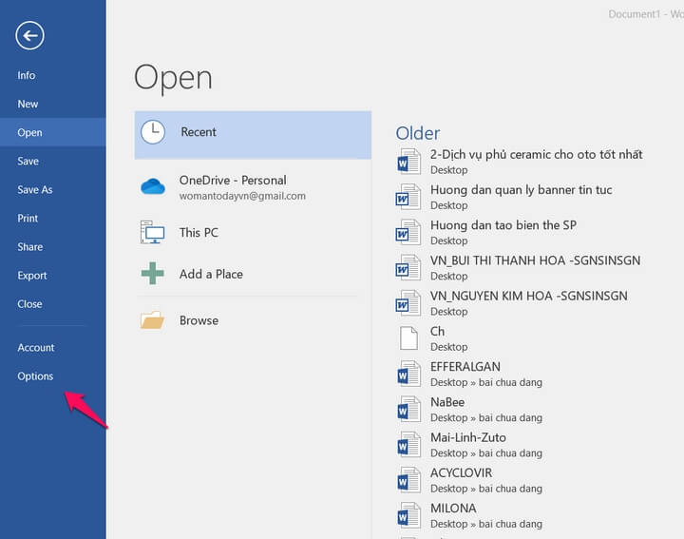This screenshot has height=539, width=684.
Task: Select the Recent location label
Action: click(199, 132)
